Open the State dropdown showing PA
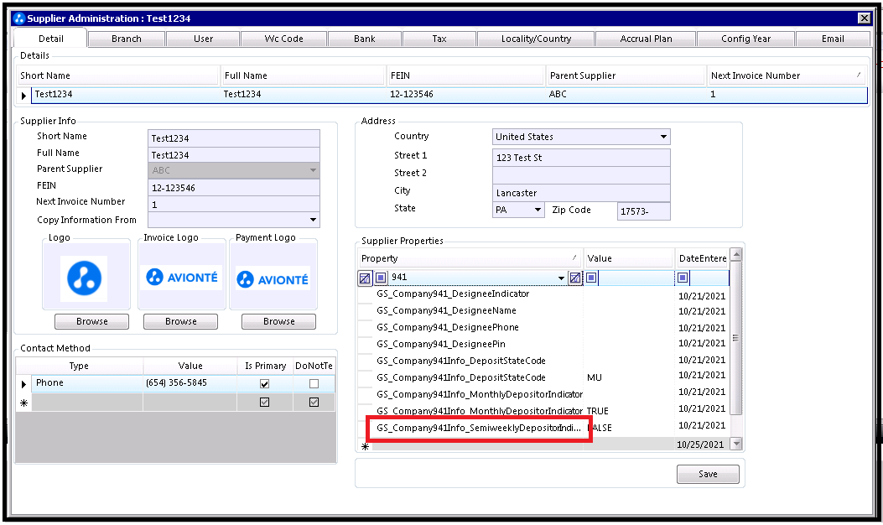 [x=538, y=211]
